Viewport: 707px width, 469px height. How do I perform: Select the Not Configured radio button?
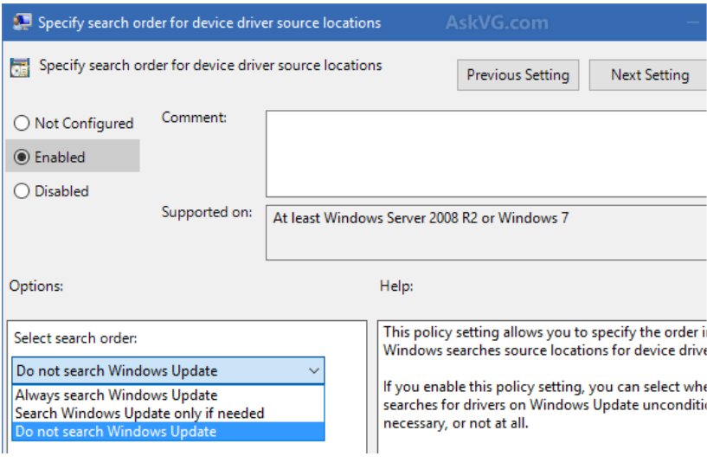[x=22, y=124]
